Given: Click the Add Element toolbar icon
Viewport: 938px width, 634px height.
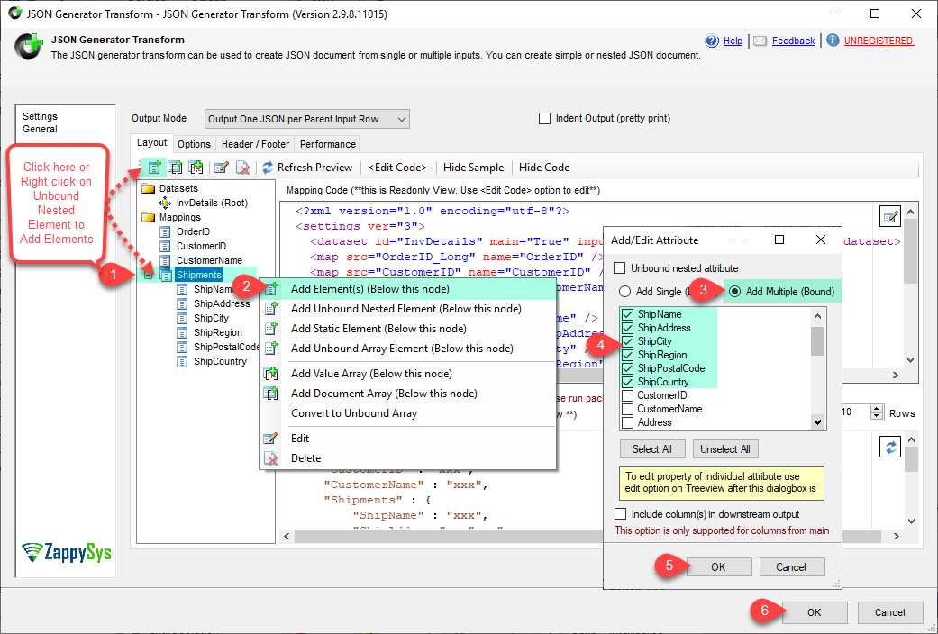Looking at the screenshot, I should pos(154,168).
